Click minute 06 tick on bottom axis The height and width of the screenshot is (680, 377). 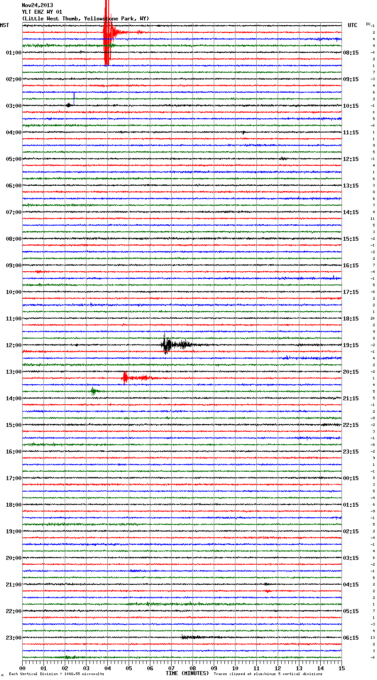click(150, 668)
